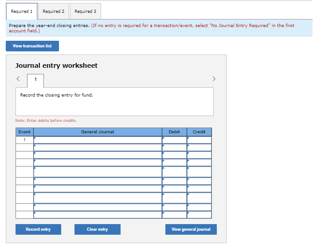Screen dimensions: 317x248
Task: Switch to the Required 1 tab
Action: pyautogui.click(x=22, y=12)
